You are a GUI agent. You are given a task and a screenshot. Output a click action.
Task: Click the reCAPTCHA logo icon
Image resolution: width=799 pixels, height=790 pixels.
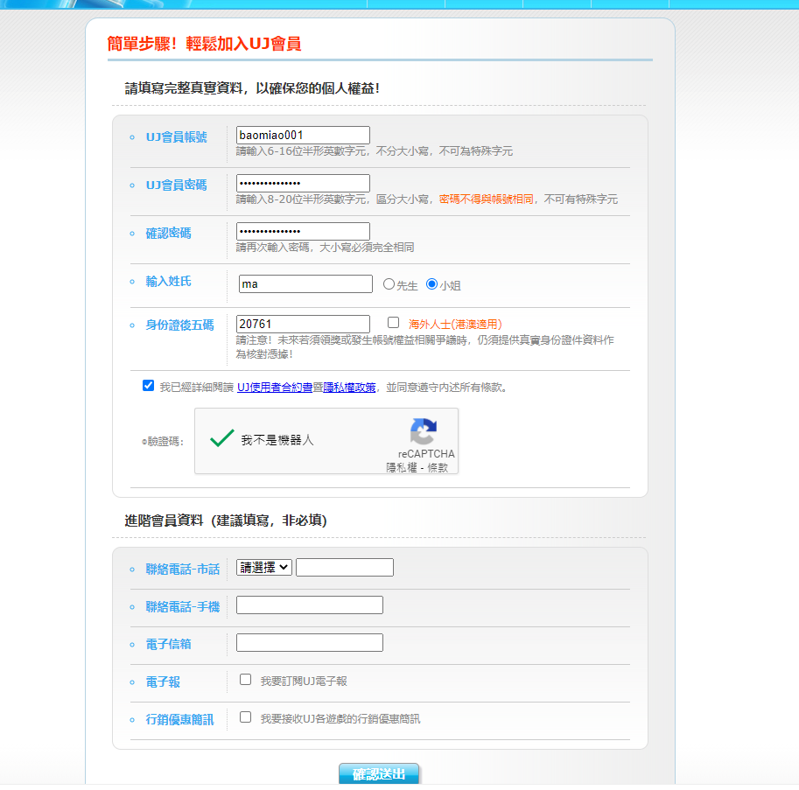click(424, 431)
